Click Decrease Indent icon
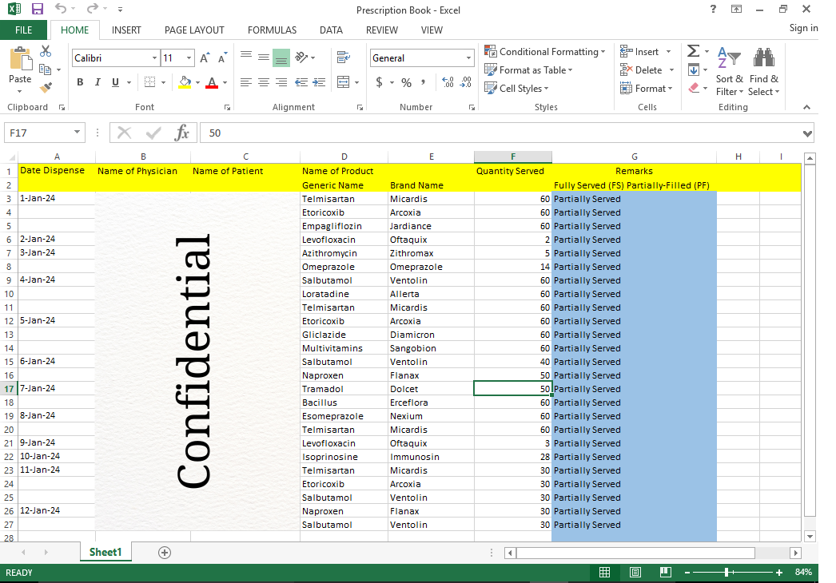The image size is (836, 583). [301, 82]
